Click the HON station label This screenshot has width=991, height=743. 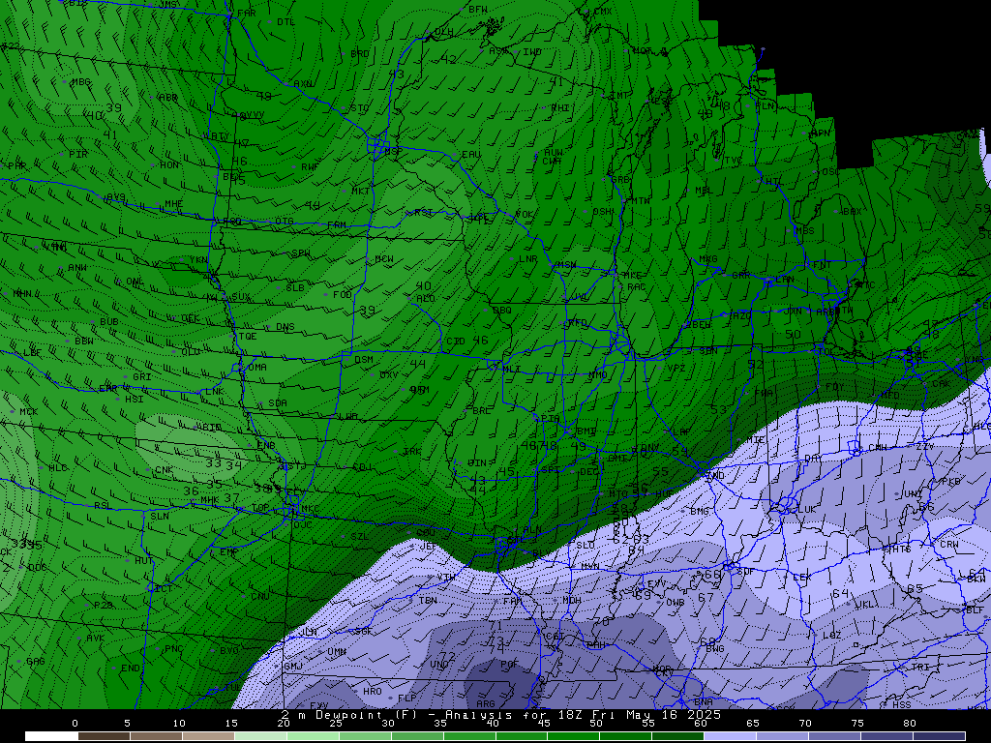pyautogui.click(x=168, y=164)
